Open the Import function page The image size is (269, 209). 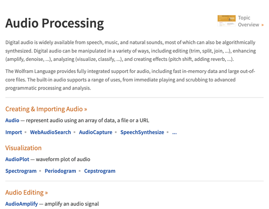[13, 132]
